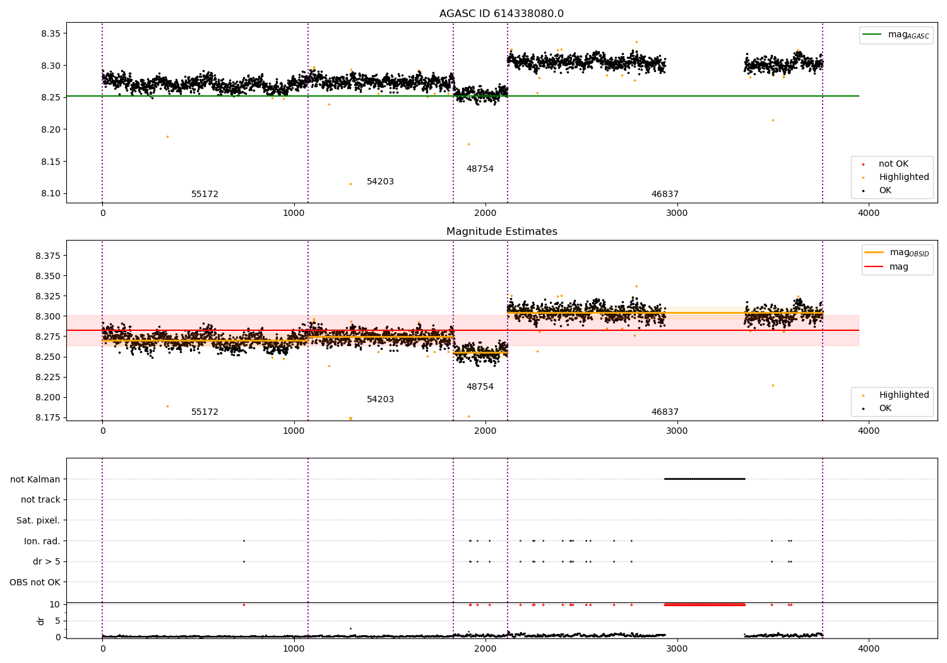Screen dimensions: 947x663
Task: Click the 'not track' row label
Action: (x=40, y=500)
